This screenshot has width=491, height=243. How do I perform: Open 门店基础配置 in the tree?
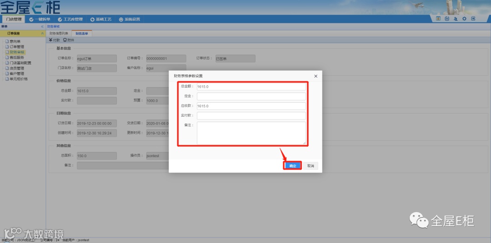point(20,63)
